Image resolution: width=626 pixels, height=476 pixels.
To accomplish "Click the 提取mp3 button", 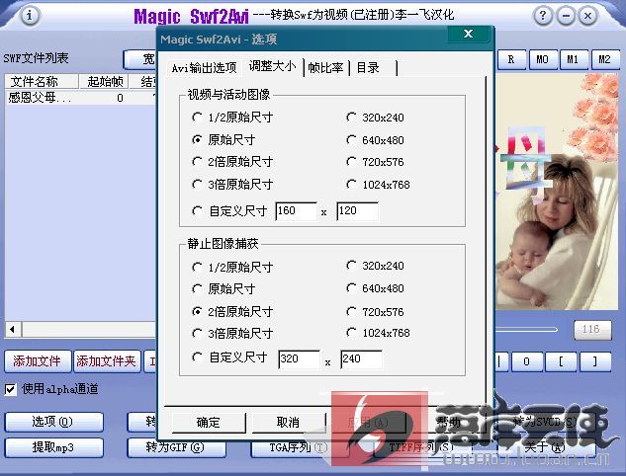I will [x=53, y=447].
